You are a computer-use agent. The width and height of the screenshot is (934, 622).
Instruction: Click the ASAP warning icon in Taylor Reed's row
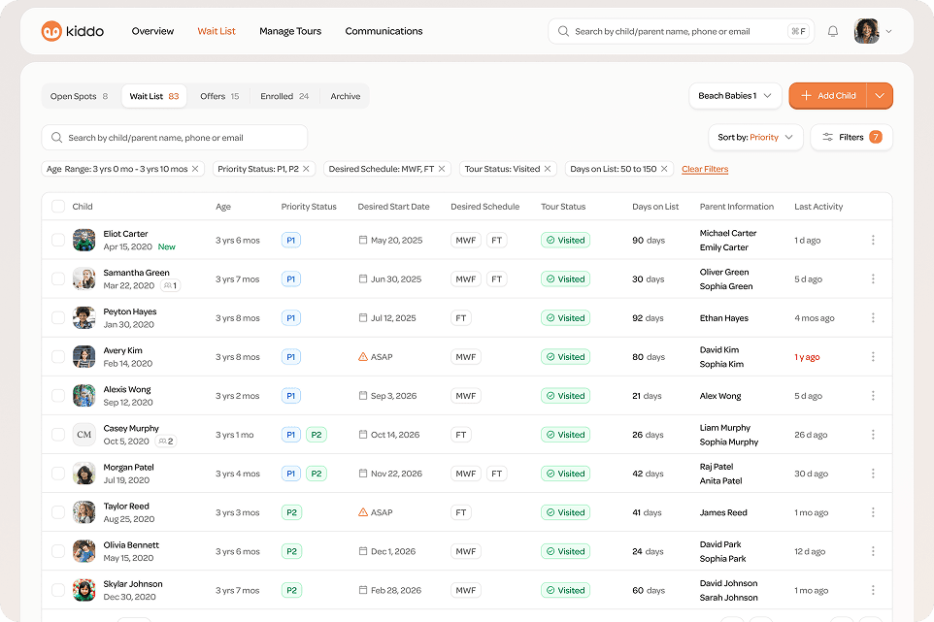[x=363, y=512]
